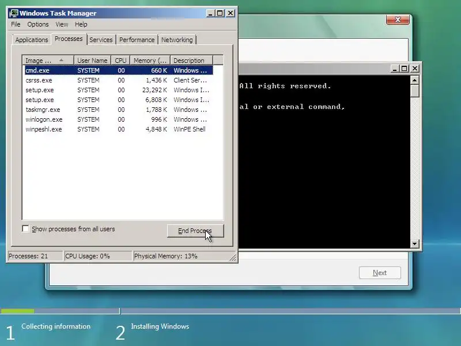Viewport: 461px width, 346px height.
Task: Select the winlogon.exe process row
Action: 119,119
